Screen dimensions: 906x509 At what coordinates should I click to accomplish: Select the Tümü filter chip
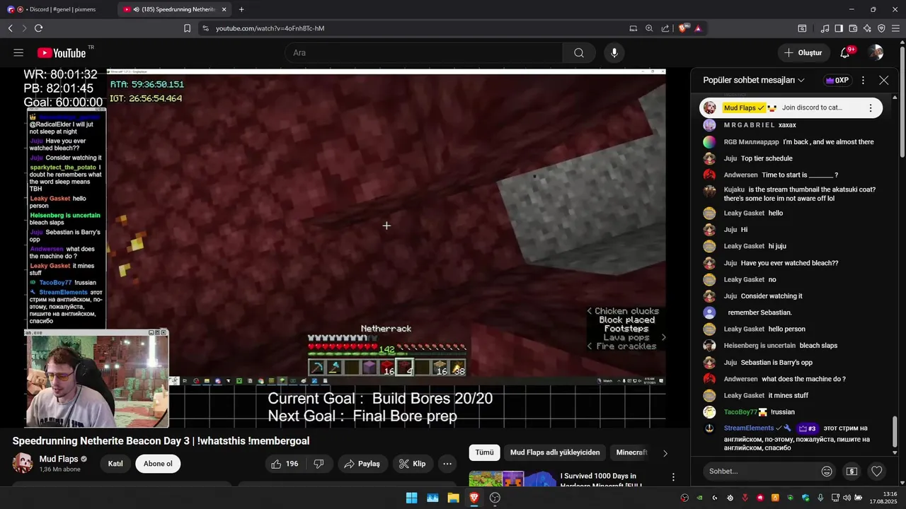(484, 452)
